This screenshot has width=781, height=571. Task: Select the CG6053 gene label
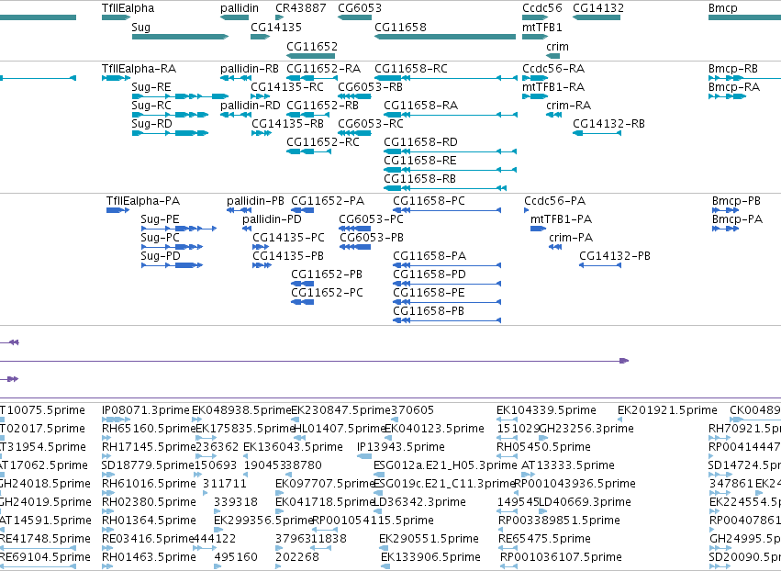360,8
